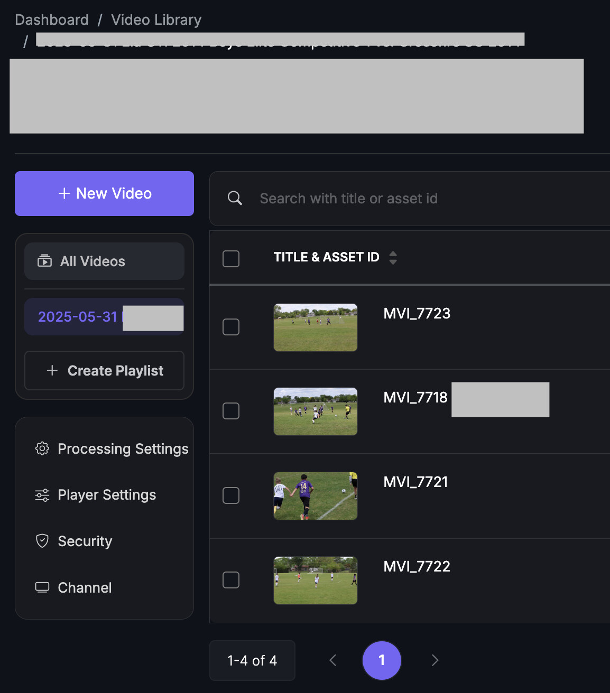The image size is (610, 693).
Task: Open the 2025-05-31 playlist item
Action: (104, 317)
